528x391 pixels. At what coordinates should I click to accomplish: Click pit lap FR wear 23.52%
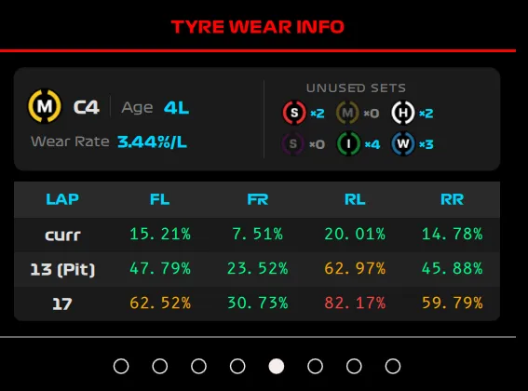pos(258,268)
